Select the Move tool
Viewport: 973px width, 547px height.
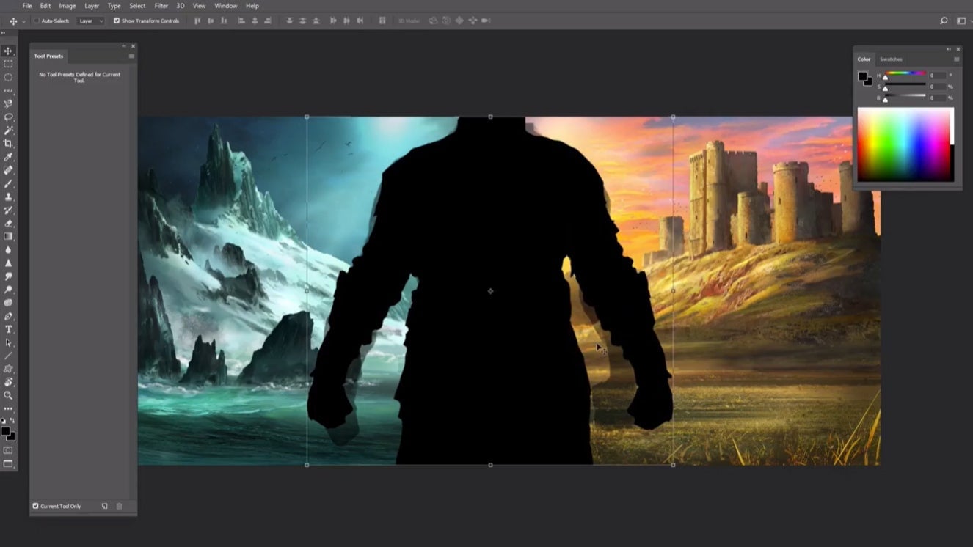coord(9,51)
